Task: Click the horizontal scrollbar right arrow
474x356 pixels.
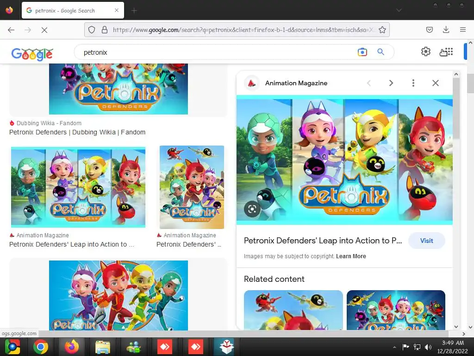Action: click(464, 334)
